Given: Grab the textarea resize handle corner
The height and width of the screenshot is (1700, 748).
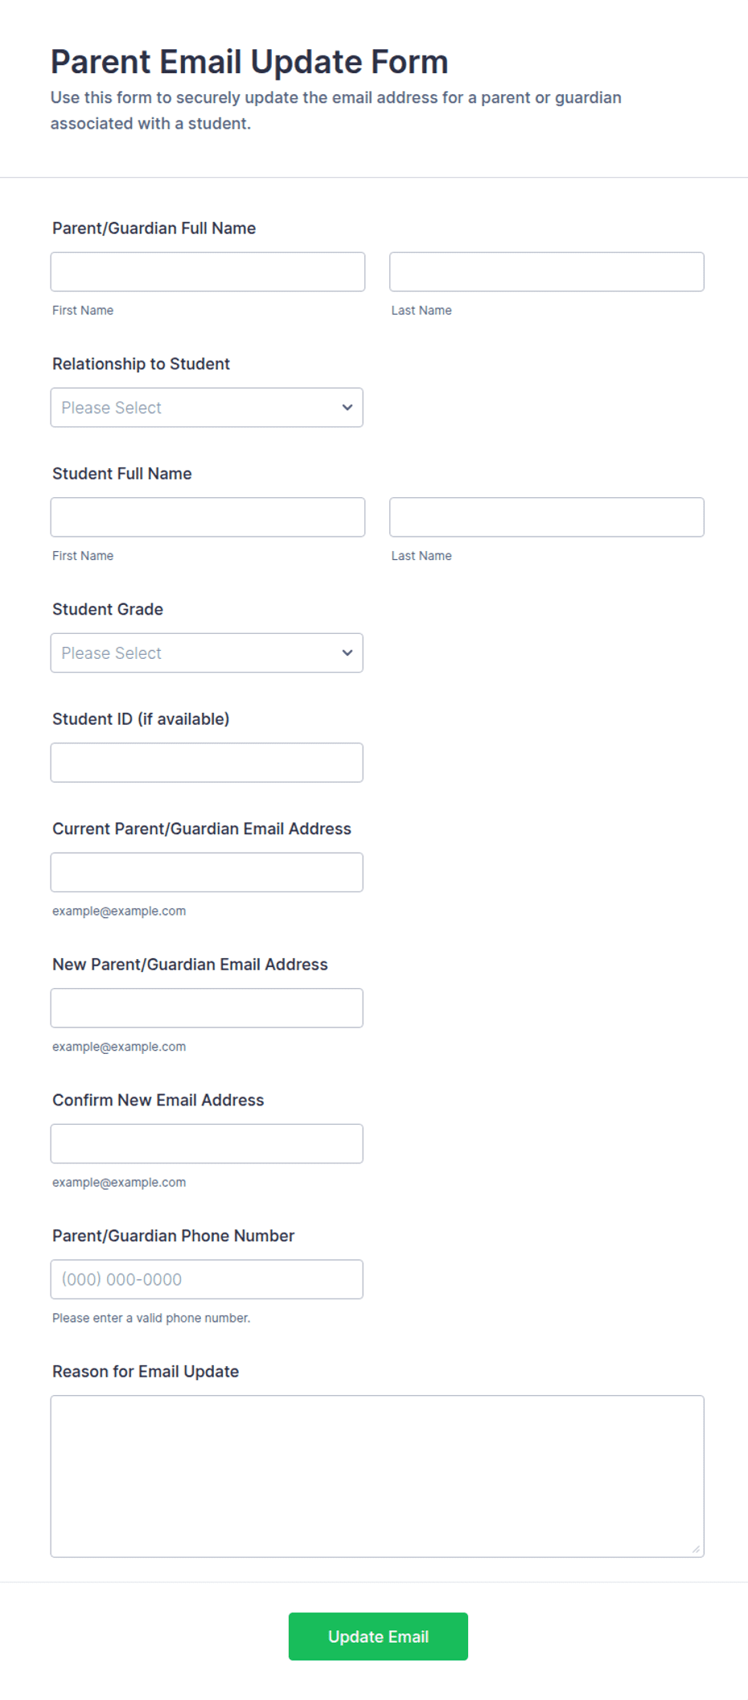Looking at the screenshot, I should pos(697,1550).
